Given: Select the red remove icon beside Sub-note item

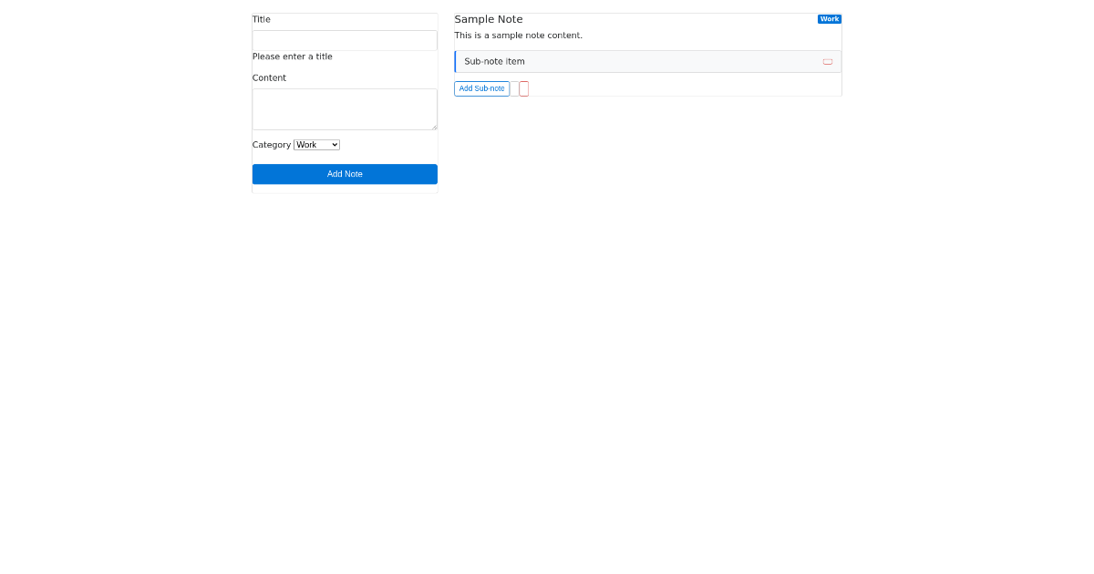Looking at the screenshot, I should pos(828,61).
